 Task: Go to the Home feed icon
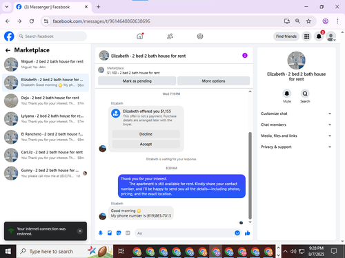[x=140, y=36]
